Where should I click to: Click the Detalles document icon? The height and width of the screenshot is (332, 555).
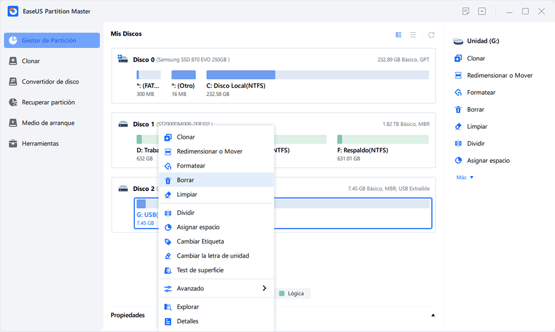pyautogui.click(x=168, y=322)
